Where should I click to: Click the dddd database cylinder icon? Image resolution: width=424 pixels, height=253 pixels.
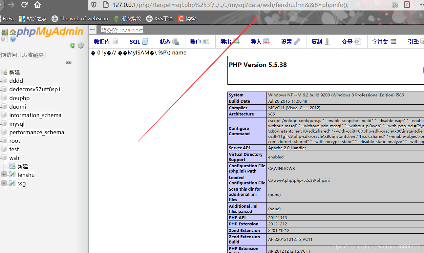coord(4,81)
